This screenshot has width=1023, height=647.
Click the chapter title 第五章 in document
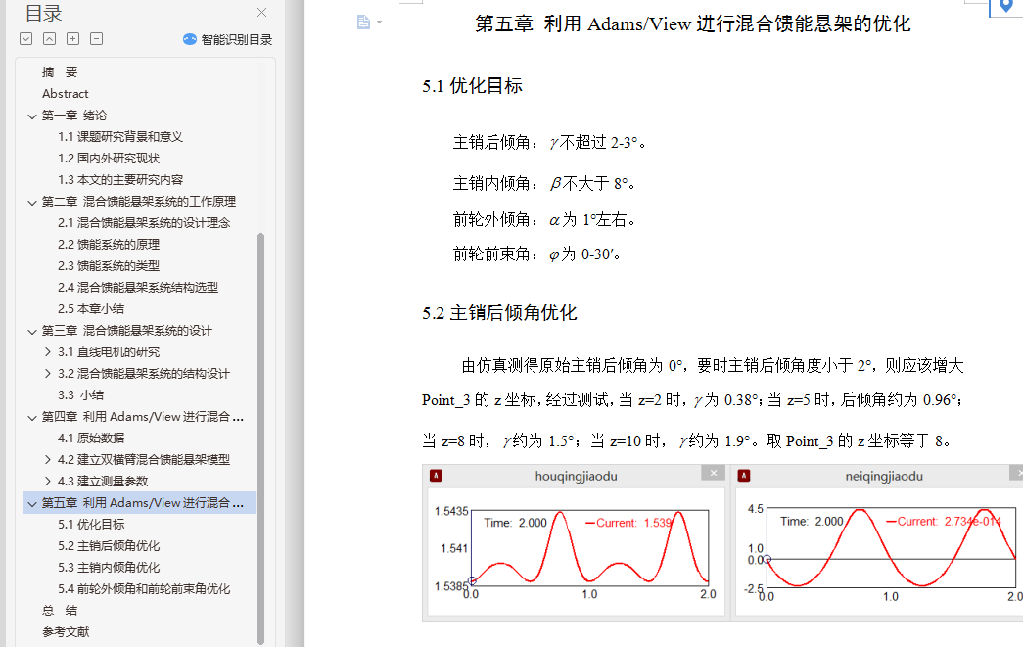[692, 24]
